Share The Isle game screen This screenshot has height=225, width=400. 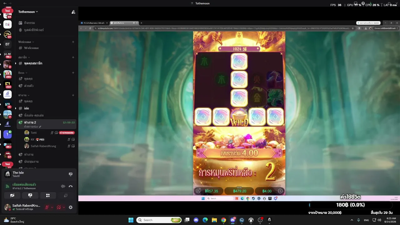(x=71, y=174)
